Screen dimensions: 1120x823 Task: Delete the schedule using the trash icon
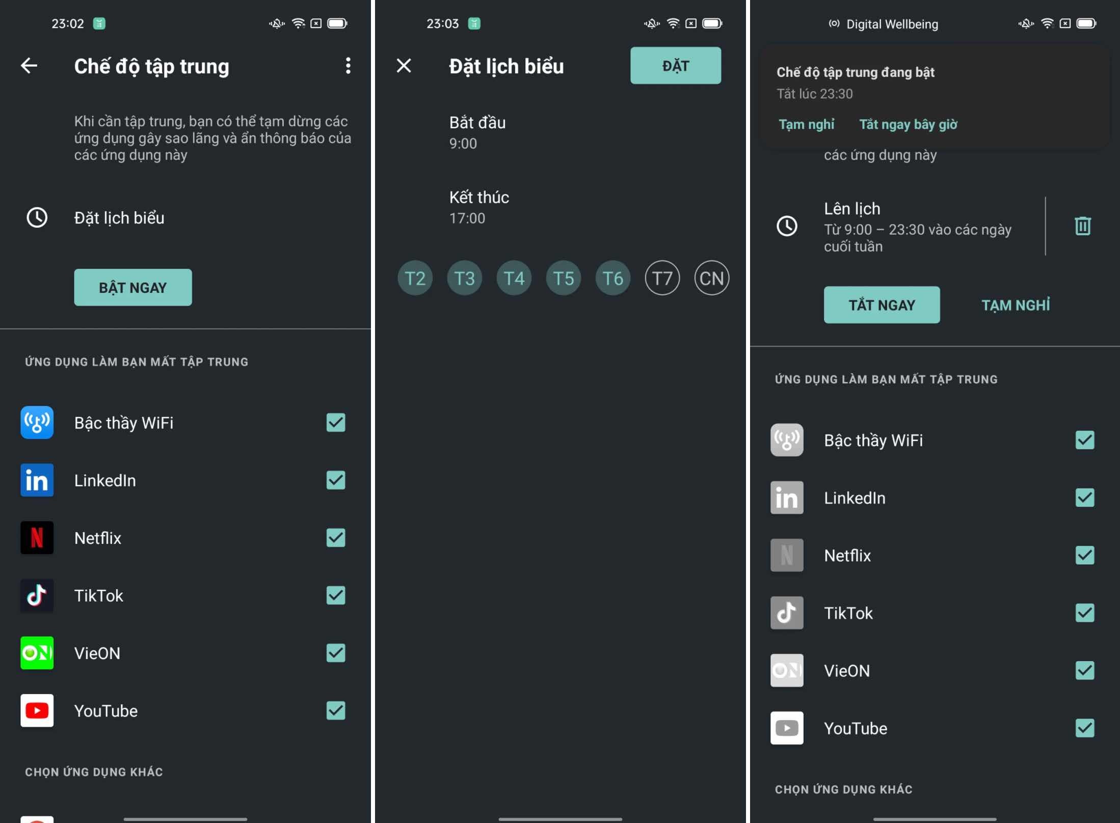point(1082,227)
